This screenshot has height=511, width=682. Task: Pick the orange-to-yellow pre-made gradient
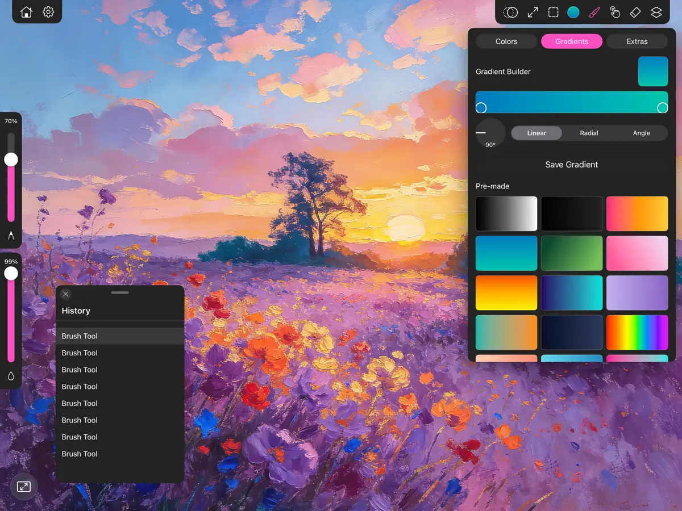pos(506,293)
